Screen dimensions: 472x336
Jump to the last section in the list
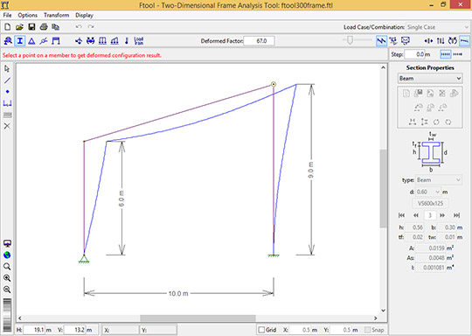pyautogui.click(x=456, y=215)
